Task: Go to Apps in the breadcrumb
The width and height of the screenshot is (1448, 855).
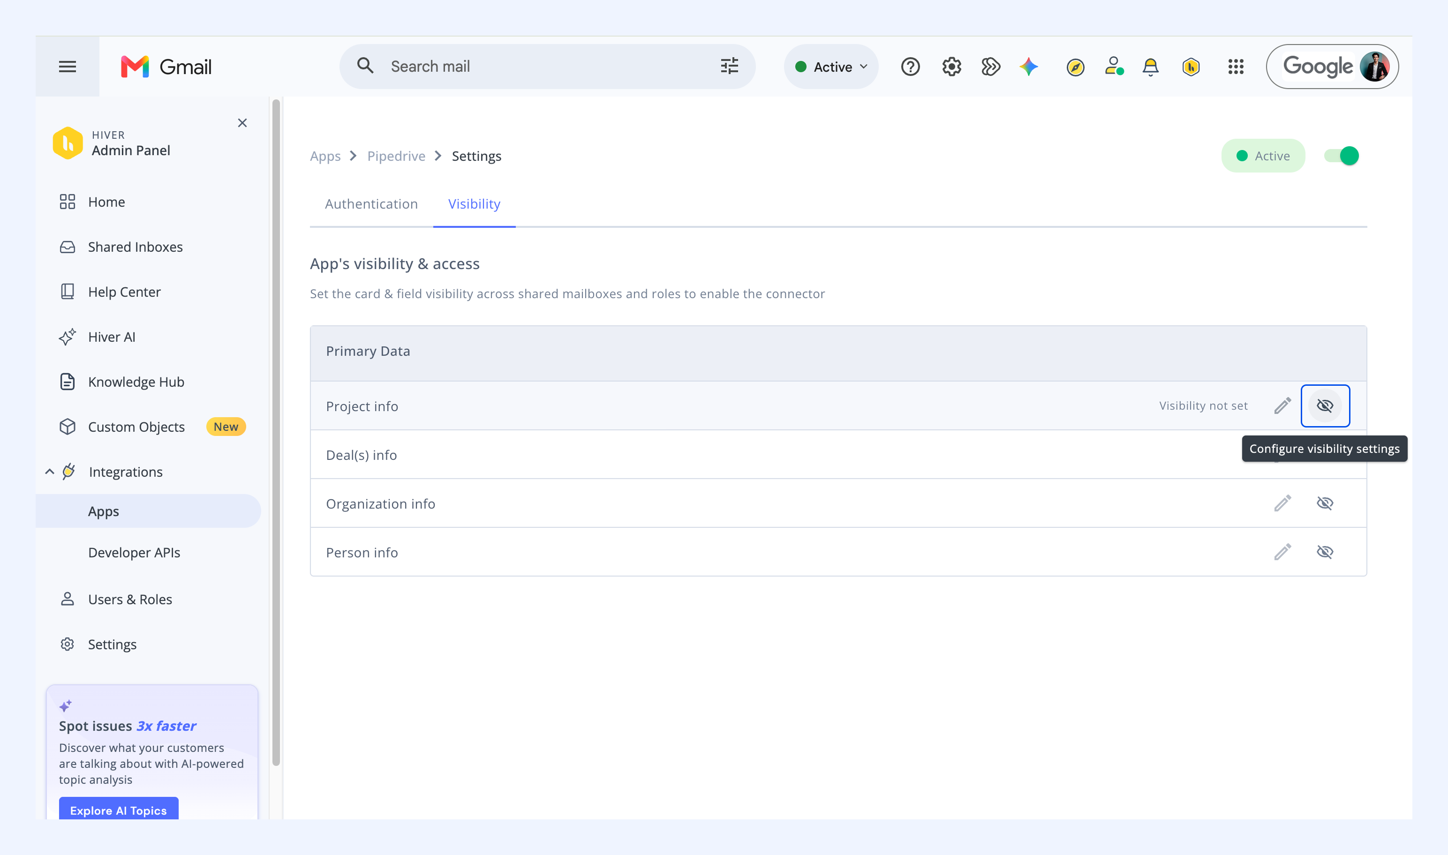Action: tap(325, 156)
